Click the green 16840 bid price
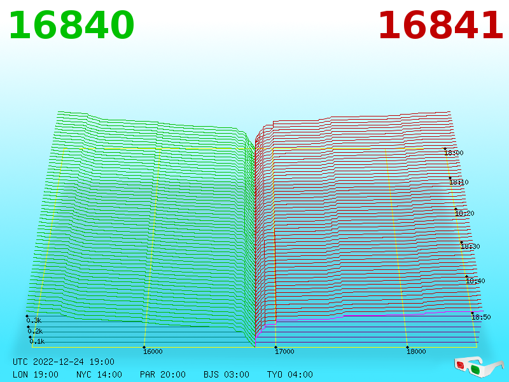Screen dimensions: 509x382 click(x=71, y=25)
